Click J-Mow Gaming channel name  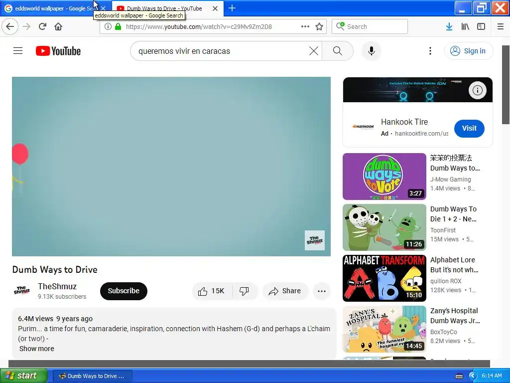[x=450, y=179]
